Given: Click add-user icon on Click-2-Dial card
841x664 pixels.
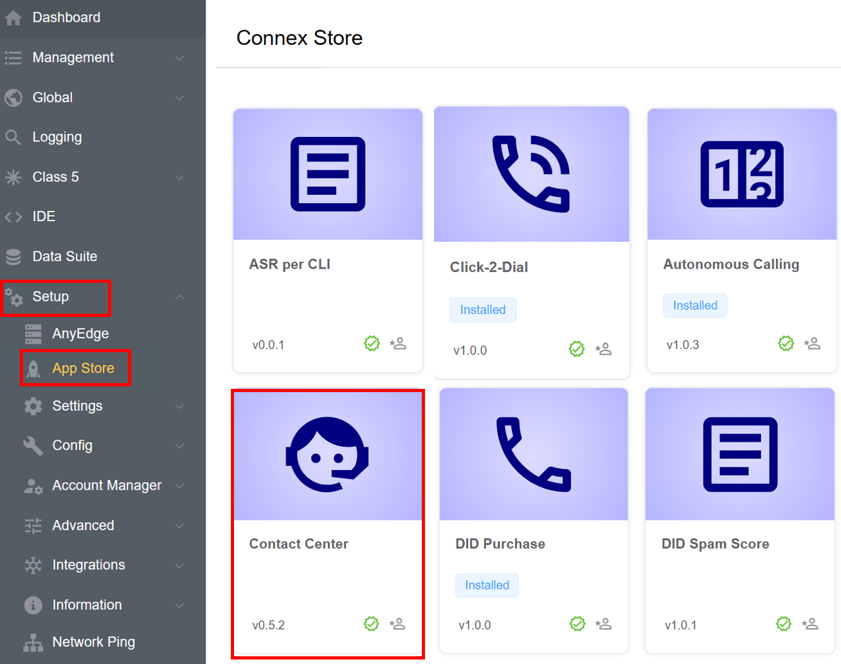Looking at the screenshot, I should pos(603,349).
